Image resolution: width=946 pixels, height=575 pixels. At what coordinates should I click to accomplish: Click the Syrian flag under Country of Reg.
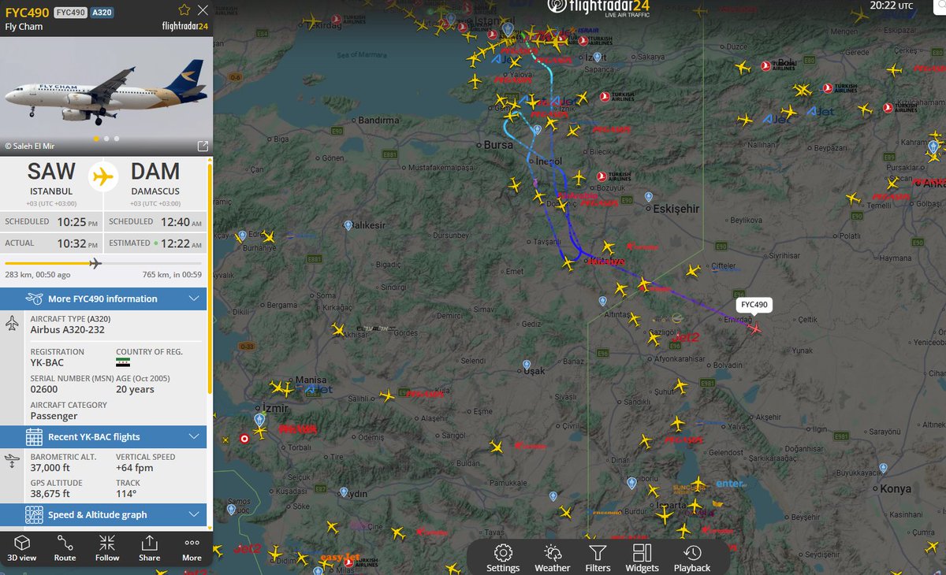coord(122,362)
